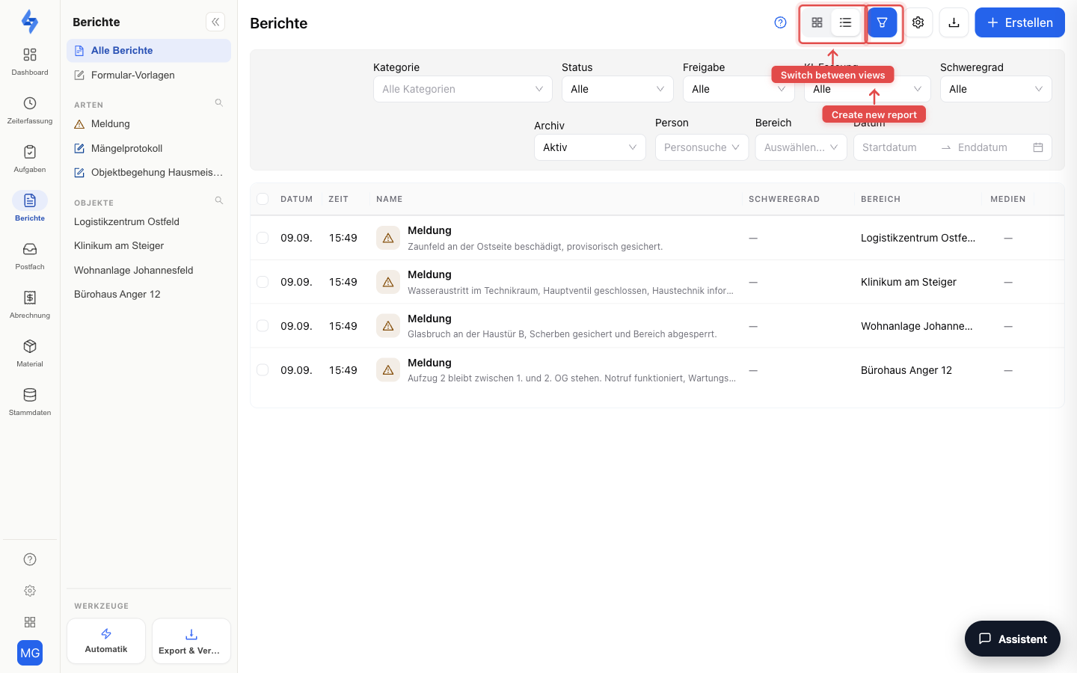This screenshot has width=1077, height=673.
Task: Tick checkbox for the Wasseraustritt Meldung row
Action: click(263, 282)
